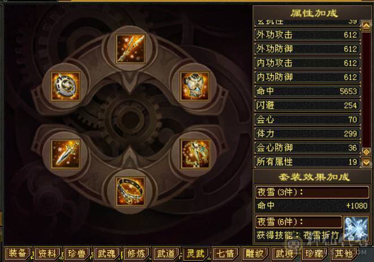The width and height of the screenshot is (374, 262).
Task: Select the necklace accessory slot icon
Action: [195, 154]
